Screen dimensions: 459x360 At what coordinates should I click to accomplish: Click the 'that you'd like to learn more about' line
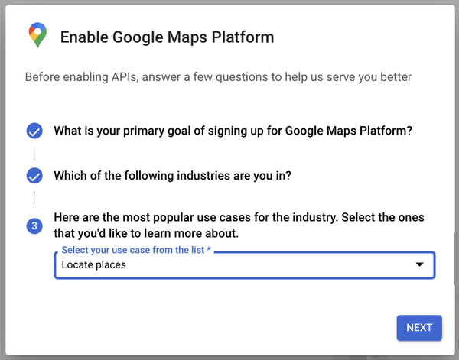tap(146, 233)
